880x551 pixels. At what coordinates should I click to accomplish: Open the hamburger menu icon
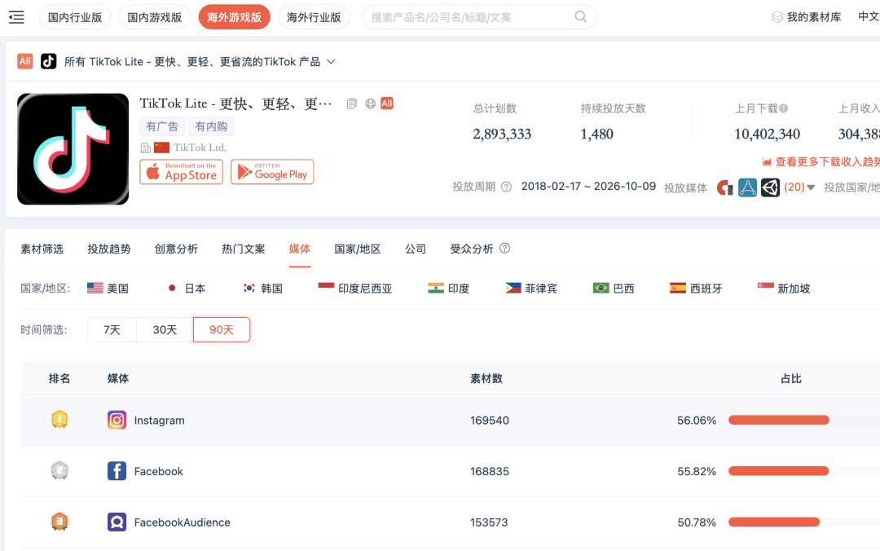tap(17, 17)
